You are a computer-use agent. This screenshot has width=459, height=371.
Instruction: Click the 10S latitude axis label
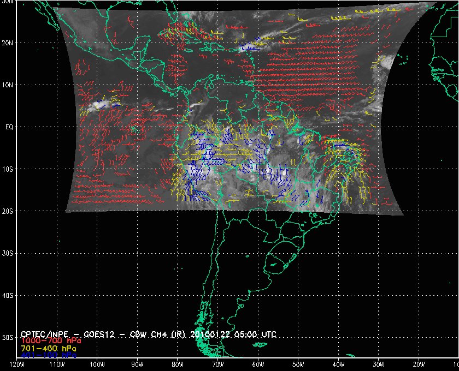click(x=7, y=169)
